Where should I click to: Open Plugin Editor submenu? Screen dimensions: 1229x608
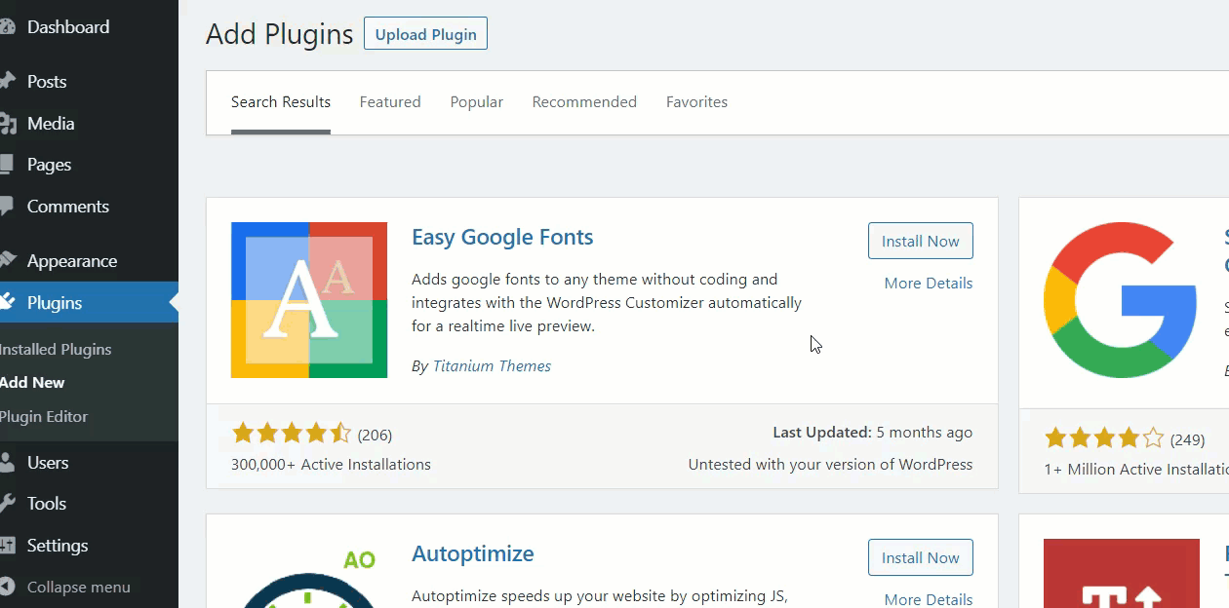(44, 416)
